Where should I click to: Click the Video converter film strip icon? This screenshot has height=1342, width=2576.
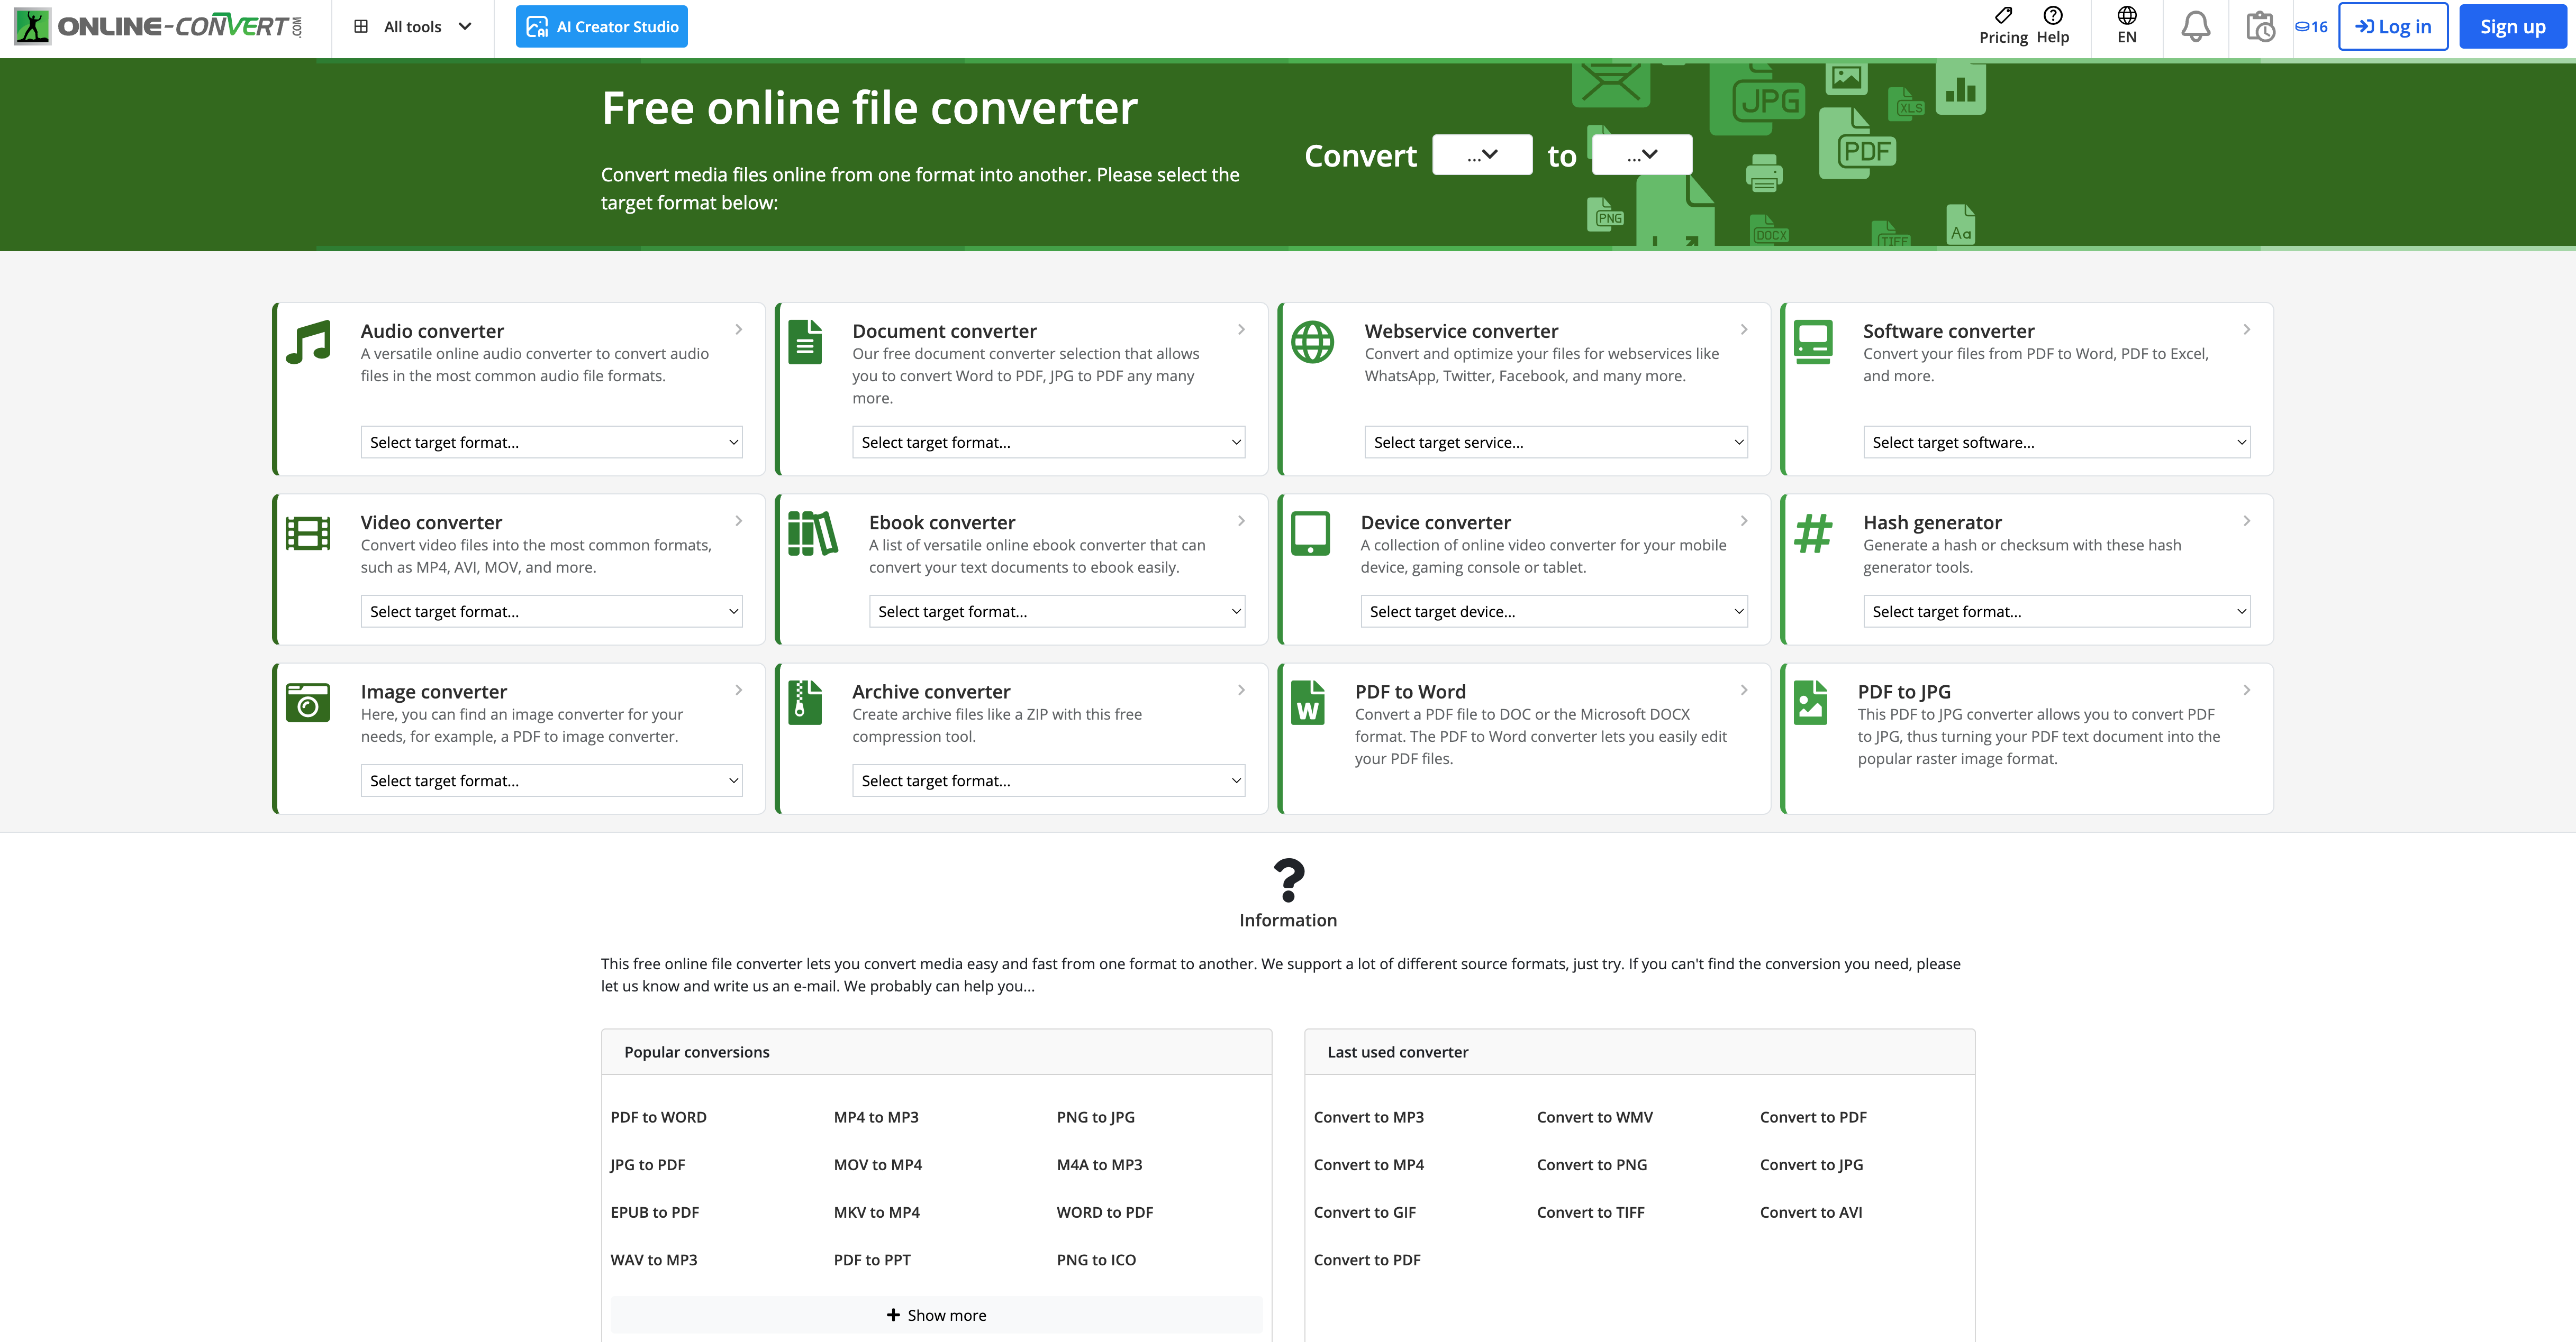click(308, 534)
